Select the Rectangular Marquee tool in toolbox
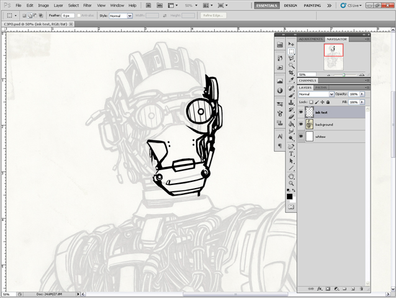 click(291, 52)
